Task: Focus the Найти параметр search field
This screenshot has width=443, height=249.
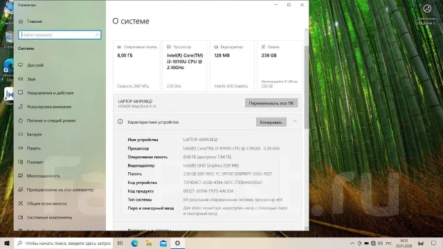Action: pyautogui.click(x=60, y=35)
